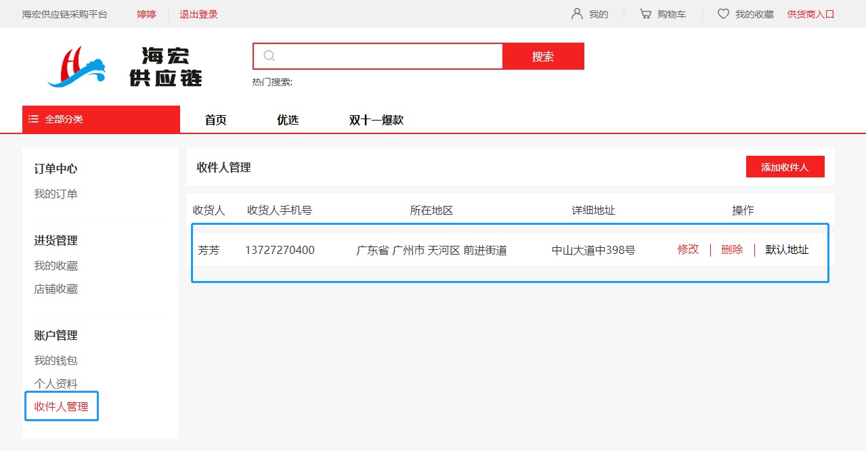
Task: Open 我的收藏 in the top bar
Action: [x=754, y=14]
